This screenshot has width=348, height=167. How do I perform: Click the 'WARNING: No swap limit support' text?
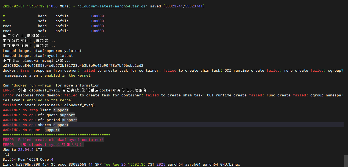(35, 110)
